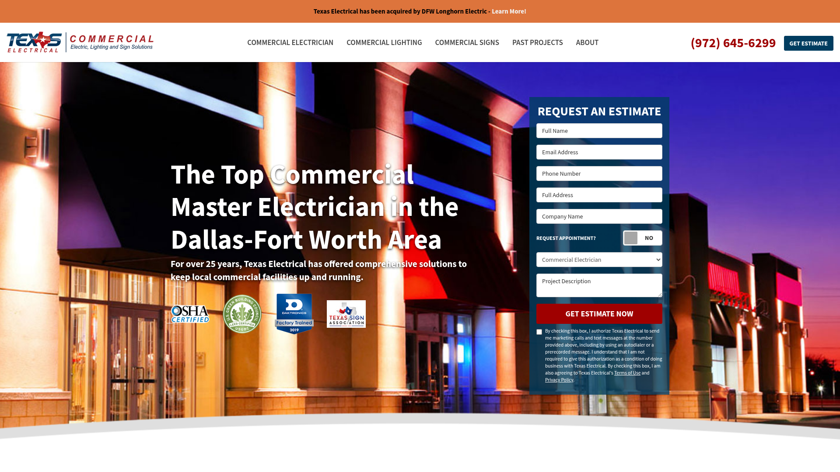Open the Commercial Lighting menu item
The height and width of the screenshot is (472, 840).
click(x=384, y=42)
